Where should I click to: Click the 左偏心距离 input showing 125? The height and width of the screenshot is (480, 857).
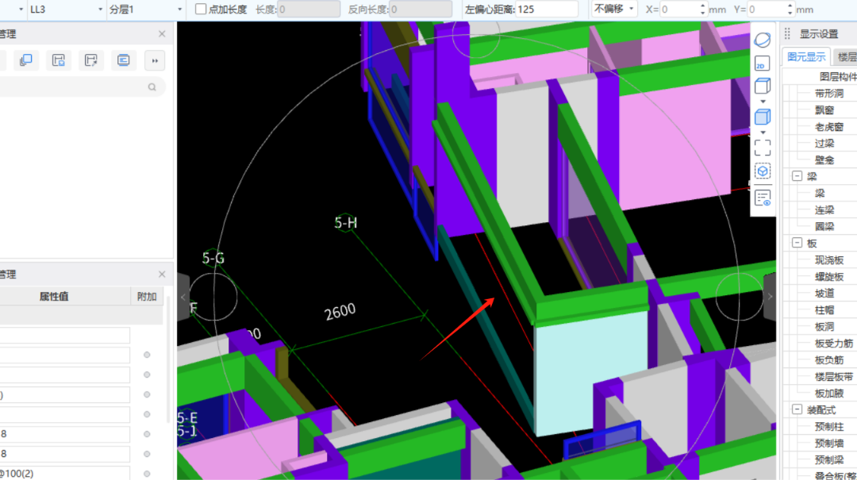[546, 10]
